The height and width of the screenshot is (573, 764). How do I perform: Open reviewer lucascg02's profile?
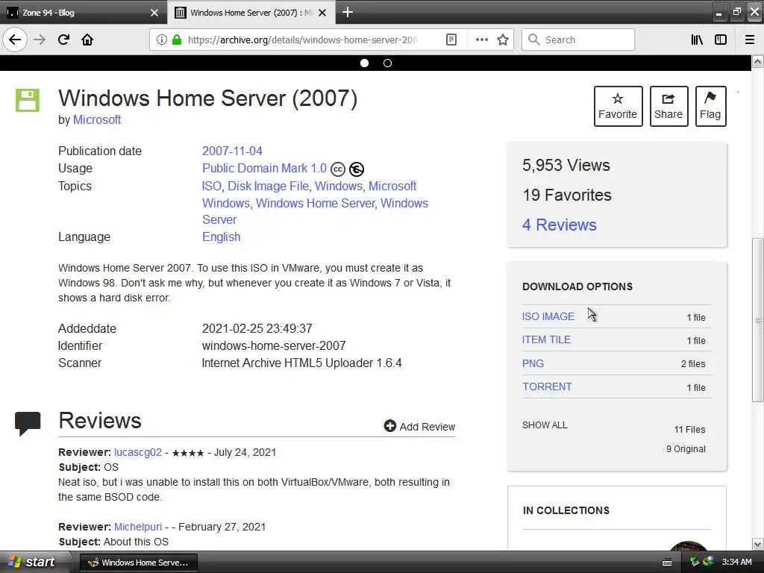[138, 452]
